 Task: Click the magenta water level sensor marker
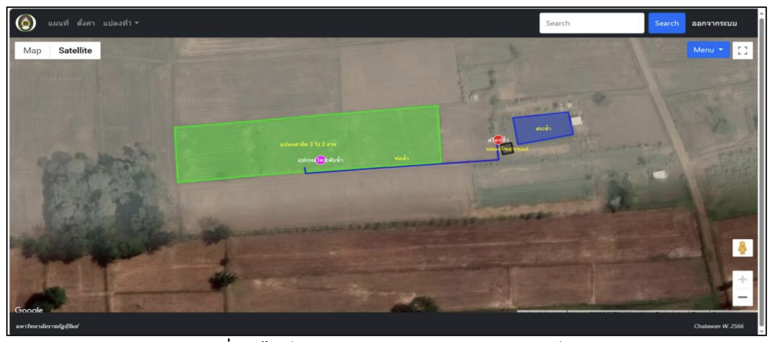click(x=320, y=160)
